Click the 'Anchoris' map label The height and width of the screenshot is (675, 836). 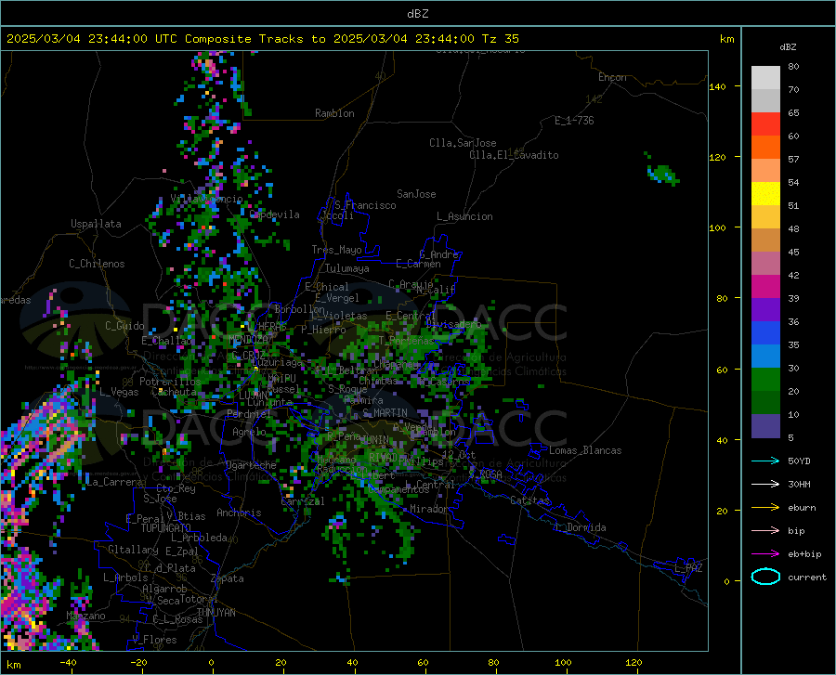click(x=239, y=513)
